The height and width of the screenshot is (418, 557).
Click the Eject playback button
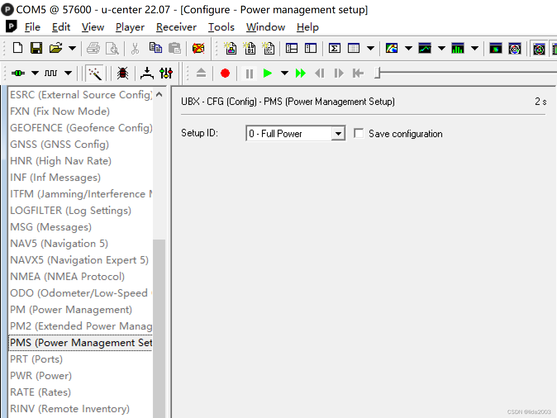201,73
